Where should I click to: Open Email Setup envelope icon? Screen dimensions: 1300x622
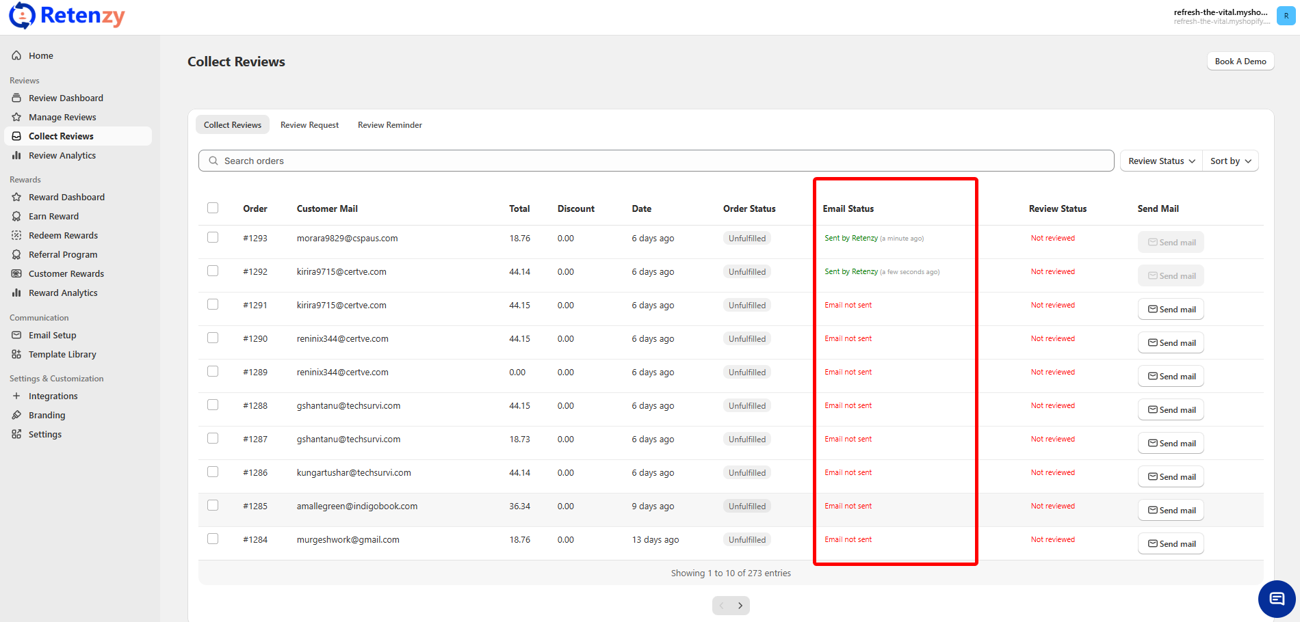[x=16, y=335]
